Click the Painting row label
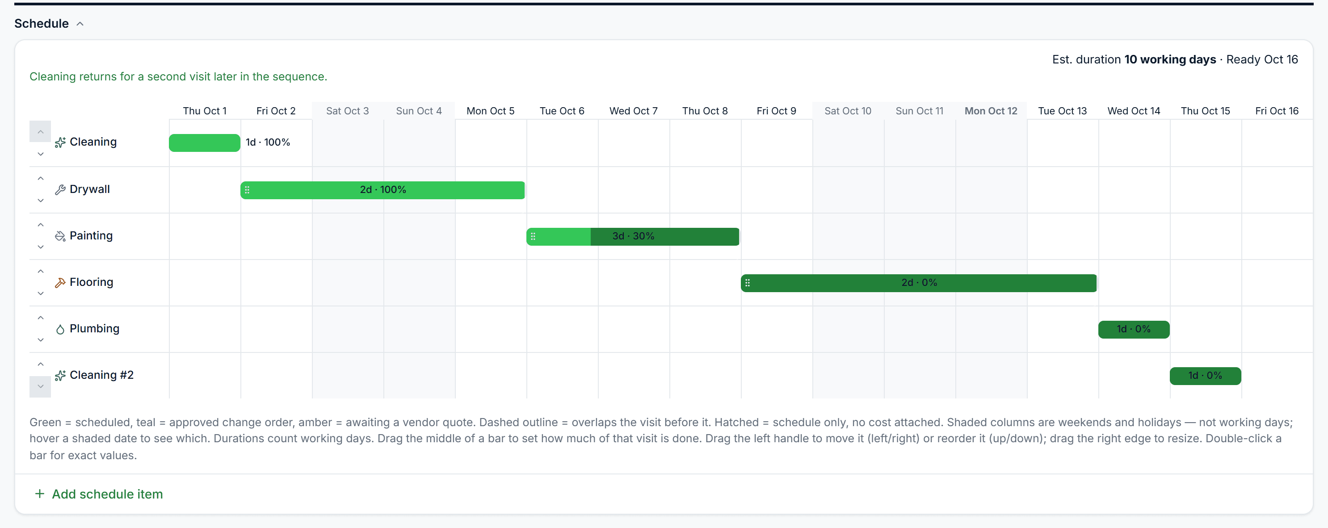This screenshot has height=528, width=1328. (91, 235)
